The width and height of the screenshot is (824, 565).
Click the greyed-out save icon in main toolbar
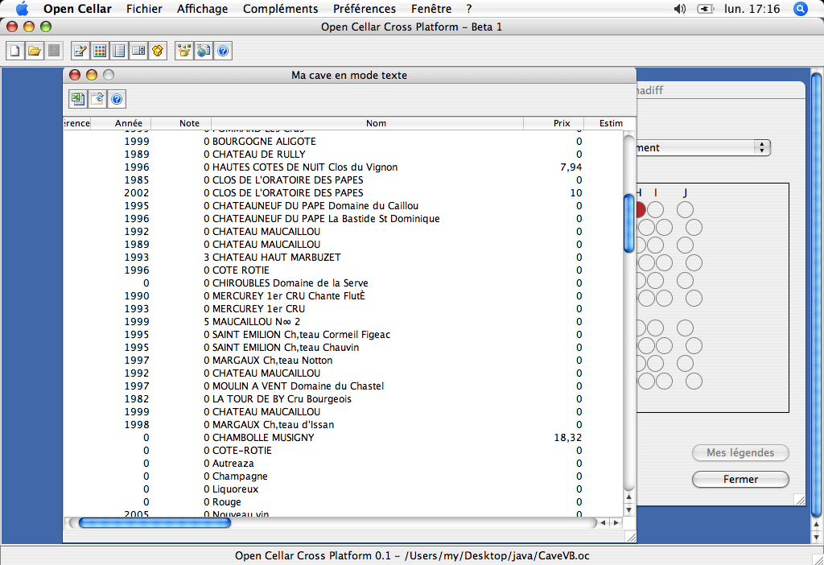coord(54,51)
